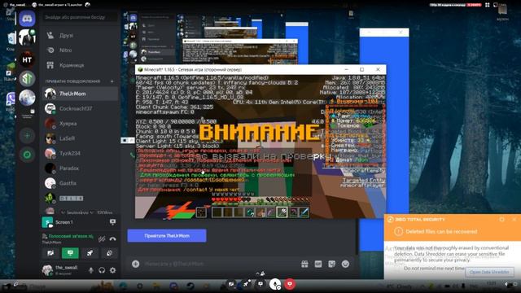This screenshot has width=521, height=293.
Task: Click the Open Data Shredder button
Action: (x=489, y=272)
